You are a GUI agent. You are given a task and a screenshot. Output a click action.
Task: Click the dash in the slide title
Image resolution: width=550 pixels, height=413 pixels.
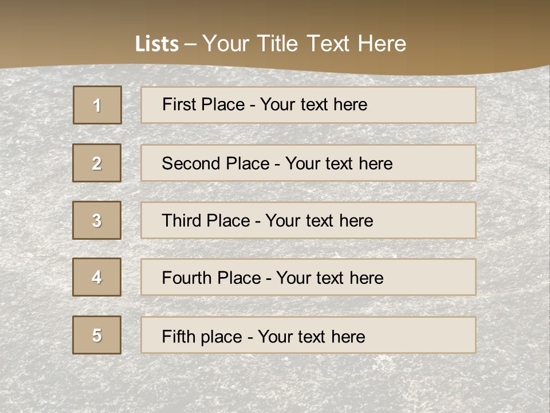tap(190, 44)
